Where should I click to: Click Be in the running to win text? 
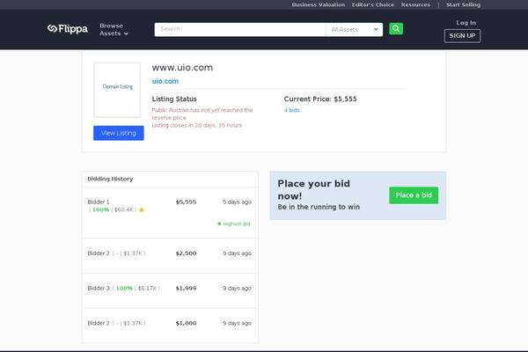pos(319,207)
